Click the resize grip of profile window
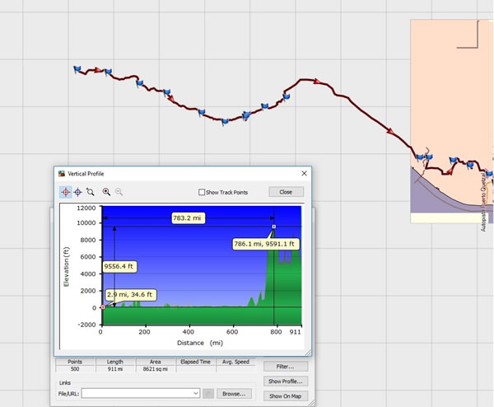This screenshot has height=407, width=494. (308, 353)
